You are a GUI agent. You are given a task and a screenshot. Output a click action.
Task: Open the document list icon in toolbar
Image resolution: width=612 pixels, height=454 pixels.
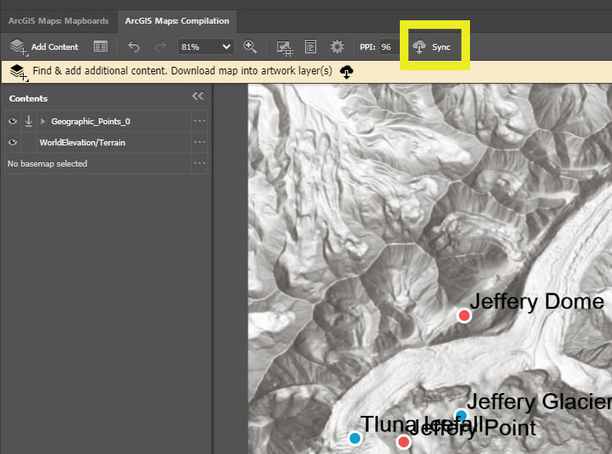point(310,46)
